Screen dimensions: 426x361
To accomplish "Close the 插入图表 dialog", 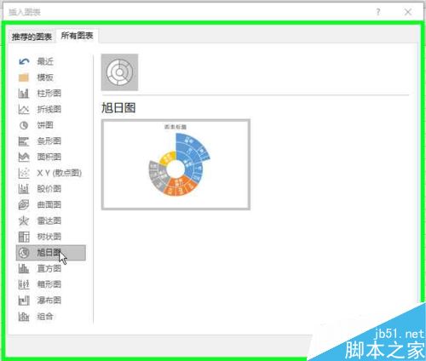I will [408, 12].
